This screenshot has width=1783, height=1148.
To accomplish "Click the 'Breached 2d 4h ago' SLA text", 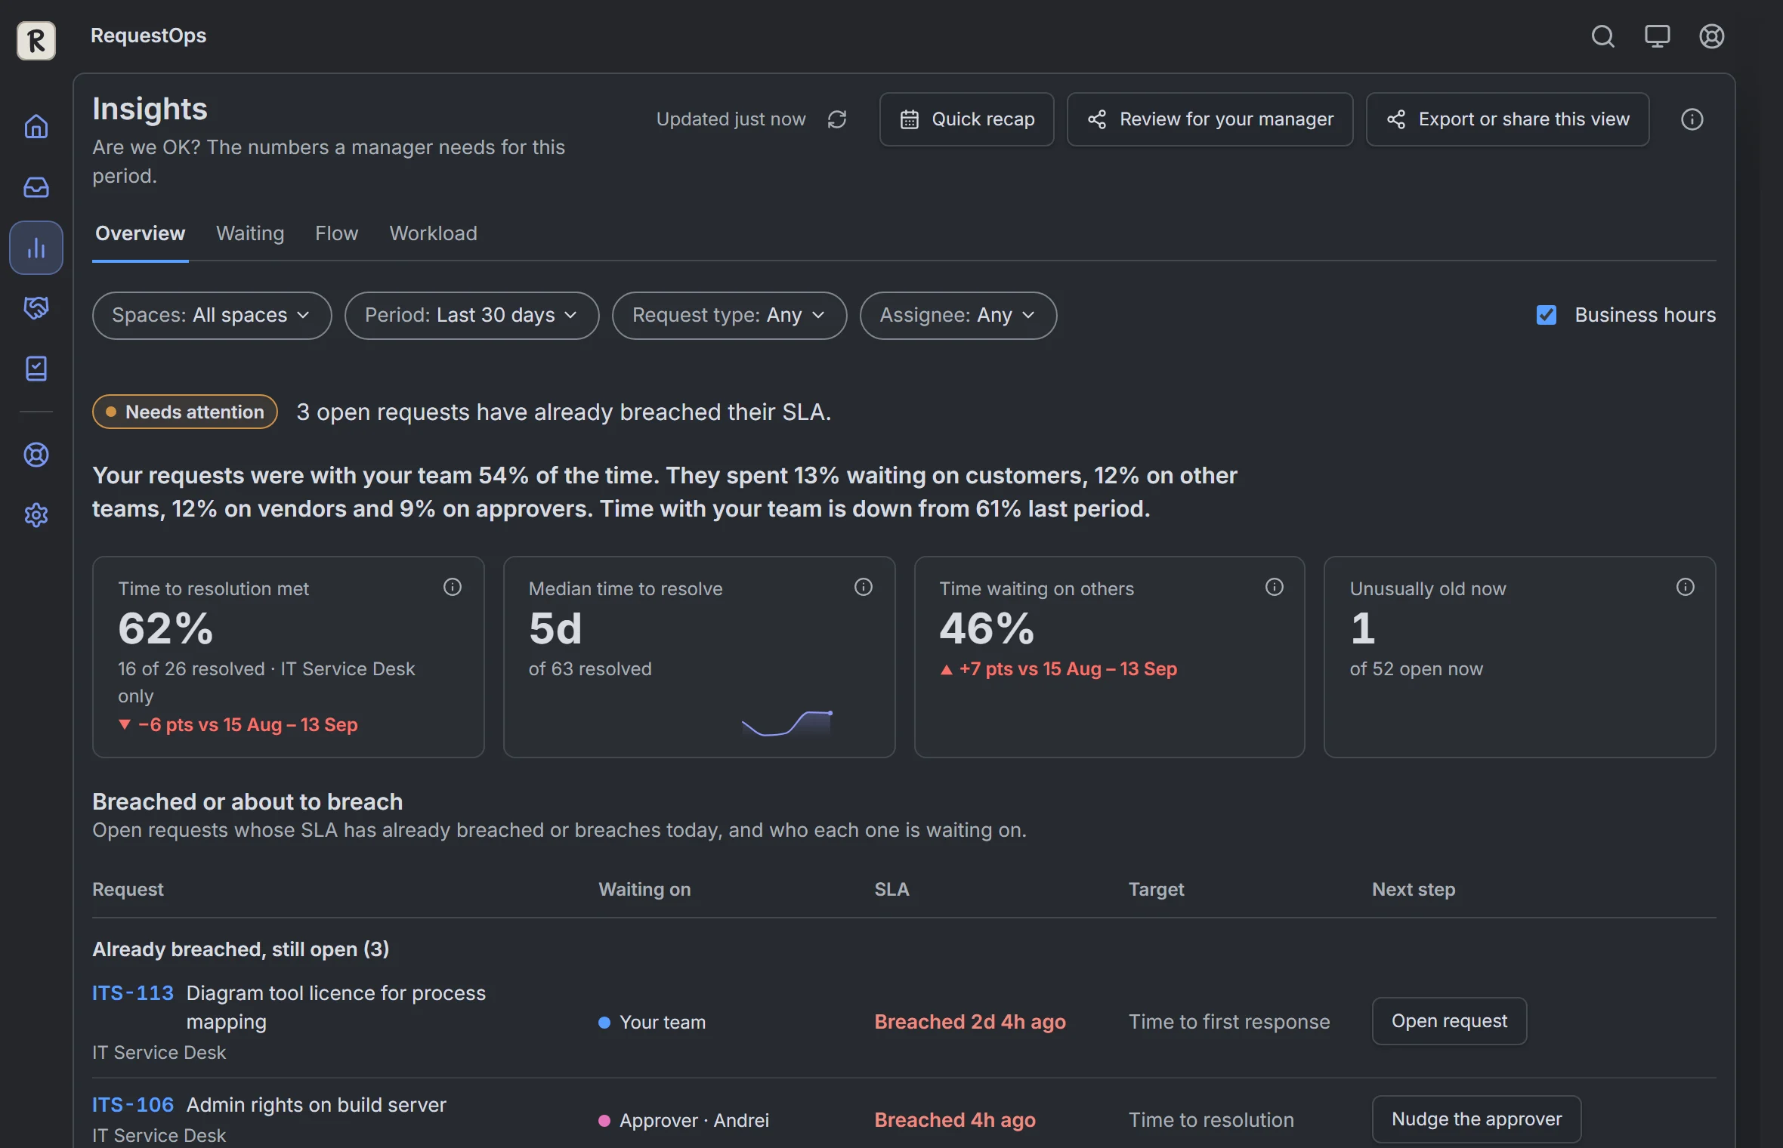I will (970, 1022).
